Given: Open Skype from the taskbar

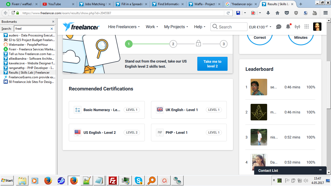Looking at the screenshot, I should (139, 180).
